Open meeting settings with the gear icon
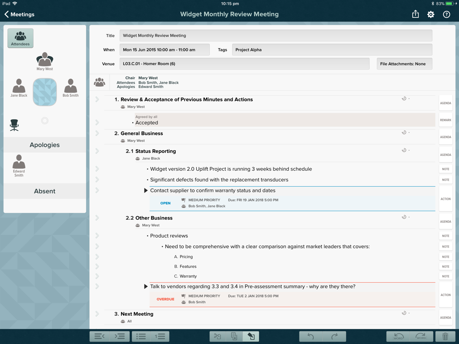Screen dimensions: 459x344 pyautogui.click(x=430, y=14)
